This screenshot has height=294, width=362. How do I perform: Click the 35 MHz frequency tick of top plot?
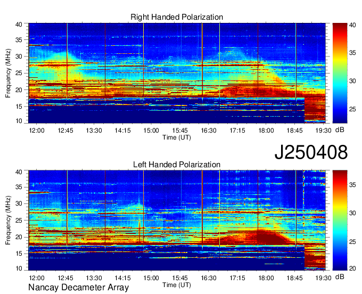[19, 40]
